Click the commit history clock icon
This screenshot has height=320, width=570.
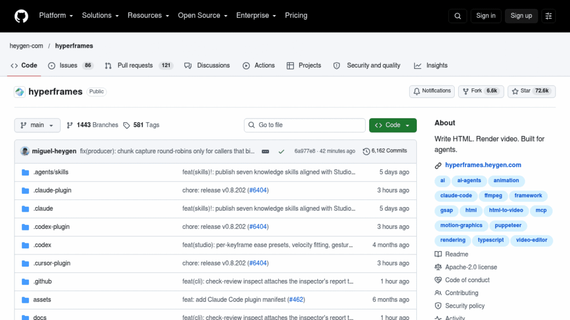point(366,151)
